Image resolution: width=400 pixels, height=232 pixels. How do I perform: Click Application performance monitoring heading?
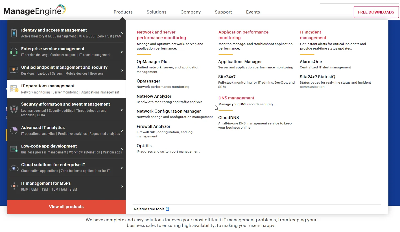243,35
